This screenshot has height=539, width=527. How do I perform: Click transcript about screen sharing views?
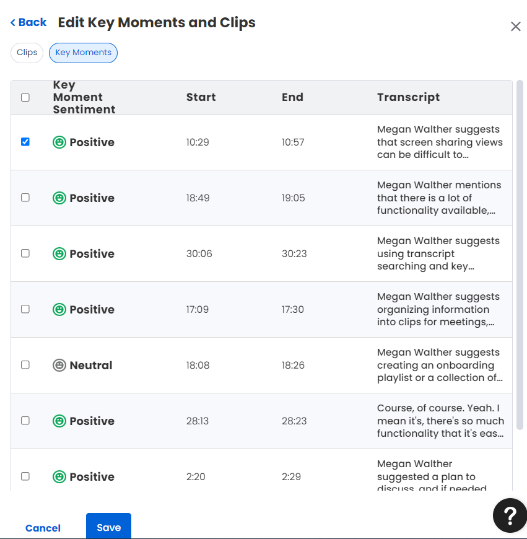coord(440,142)
